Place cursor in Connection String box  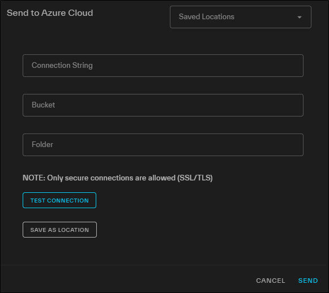point(163,66)
